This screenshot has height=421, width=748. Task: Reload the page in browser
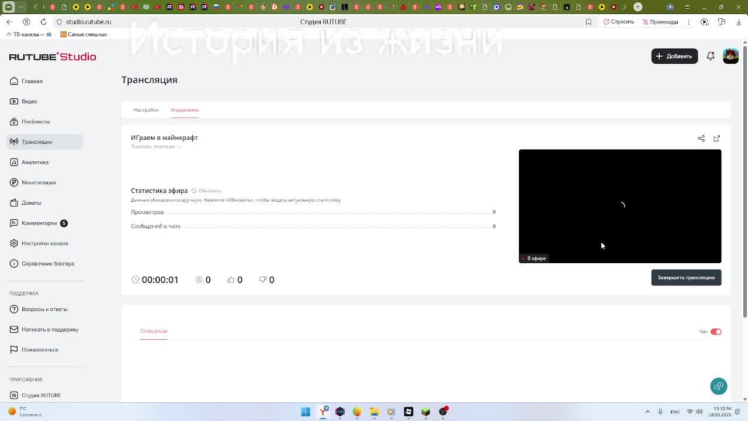[x=43, y=22]
